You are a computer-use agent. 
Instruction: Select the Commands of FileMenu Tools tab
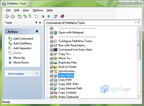coord(65,23)
